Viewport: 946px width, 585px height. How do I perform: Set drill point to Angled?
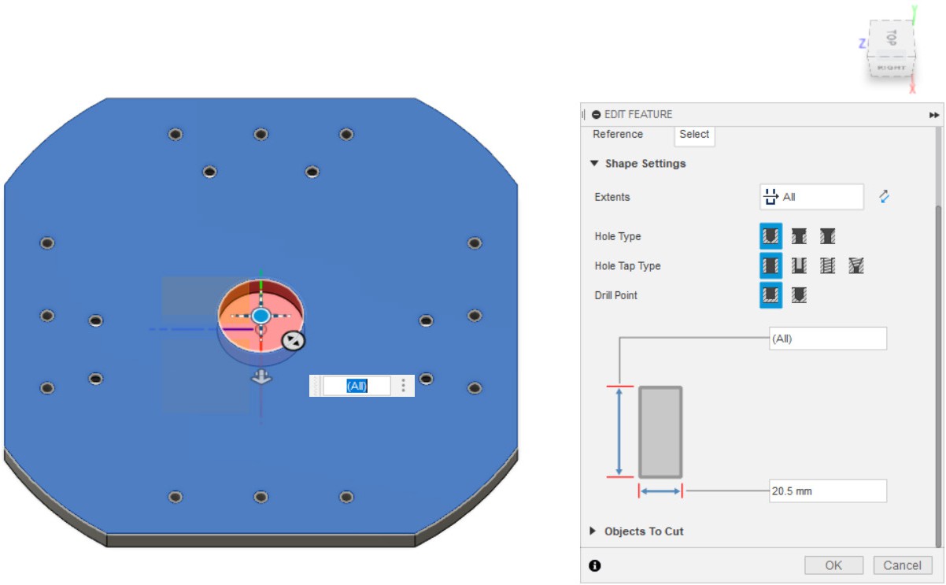click(799, 295)
